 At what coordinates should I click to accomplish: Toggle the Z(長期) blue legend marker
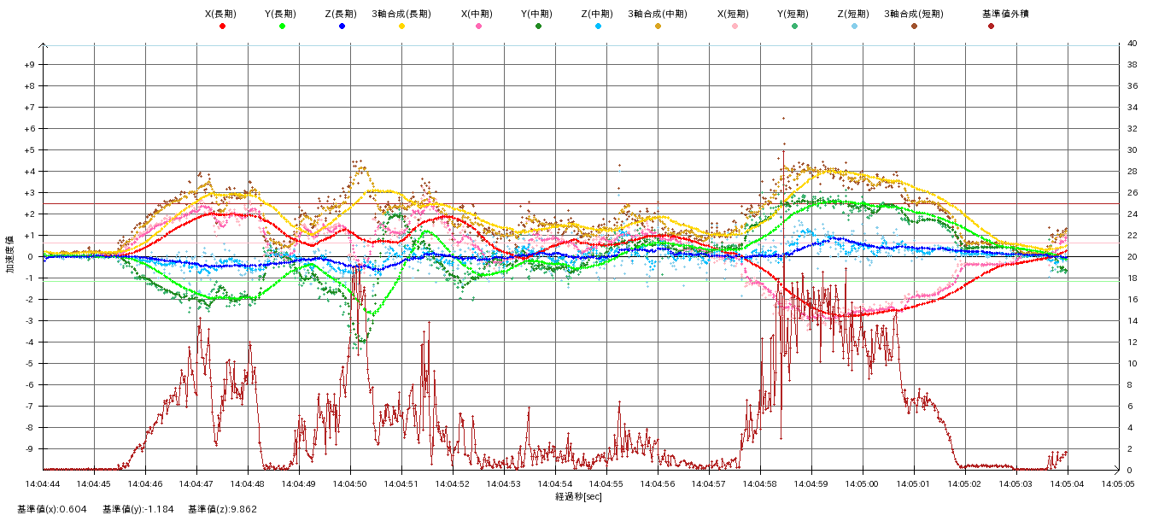pos(342,26)
